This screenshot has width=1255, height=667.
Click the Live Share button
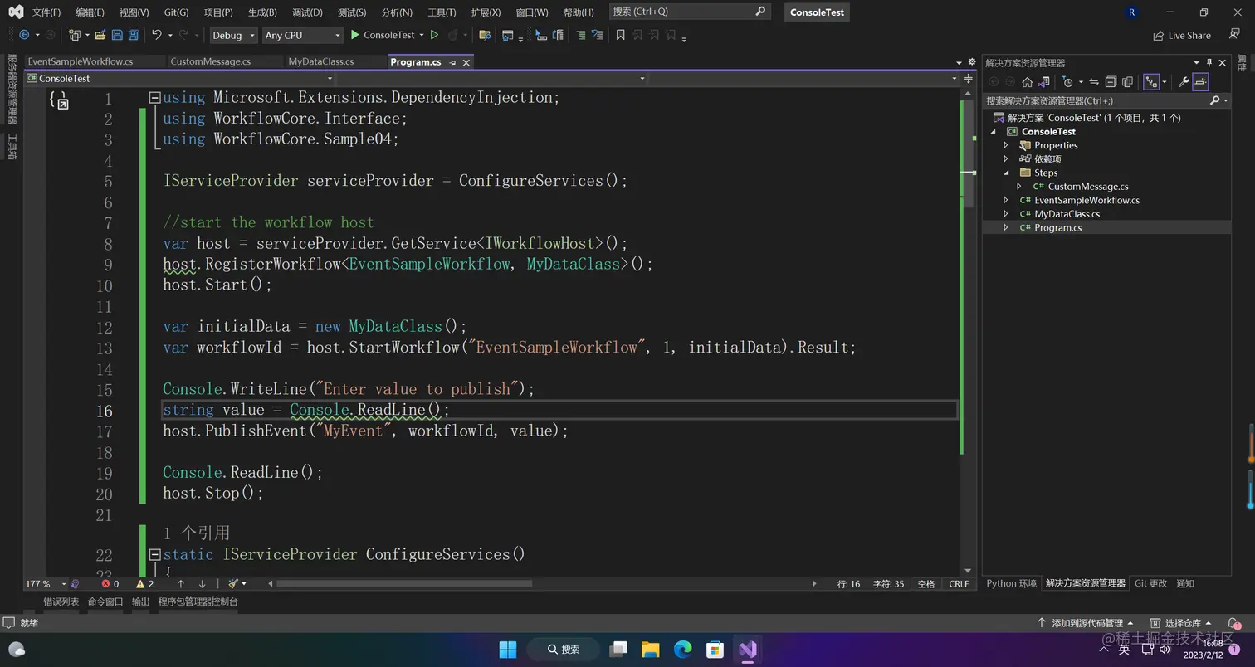pos(1182,35)
